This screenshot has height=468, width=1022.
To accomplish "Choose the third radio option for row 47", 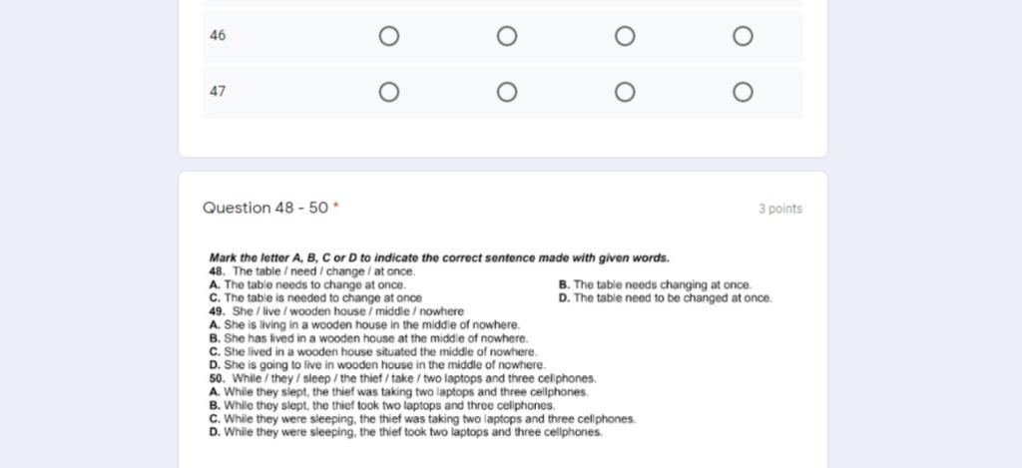I will coord(625,93).
